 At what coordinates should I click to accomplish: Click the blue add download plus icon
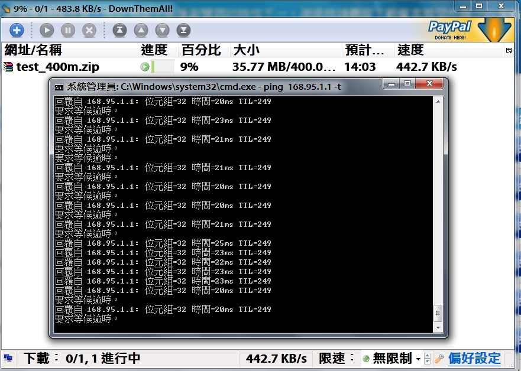click(17, 31)
